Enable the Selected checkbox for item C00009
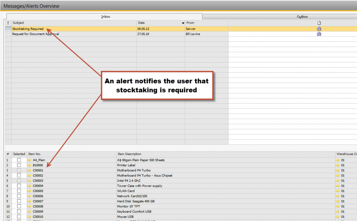The width and height of the screenshot is (357, 221). pyautogui.click(x=19, y=212)
